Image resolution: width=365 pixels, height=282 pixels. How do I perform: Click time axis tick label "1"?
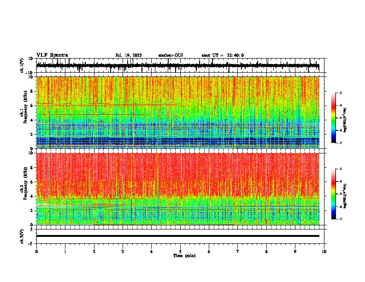(x=65, y=252)
